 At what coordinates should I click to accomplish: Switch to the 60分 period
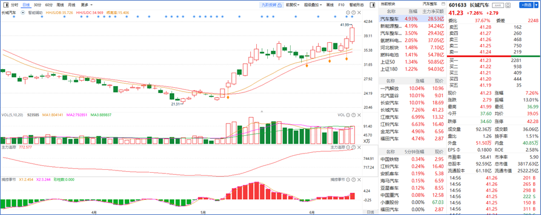(49, 5)
